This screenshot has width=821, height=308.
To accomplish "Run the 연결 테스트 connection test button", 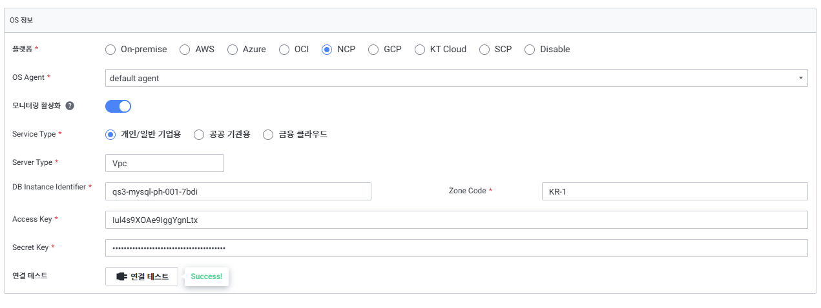I will point(141,276).
